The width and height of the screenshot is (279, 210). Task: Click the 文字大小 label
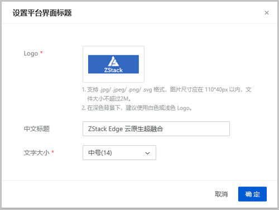pyautogui.click(x=37, y=152)
